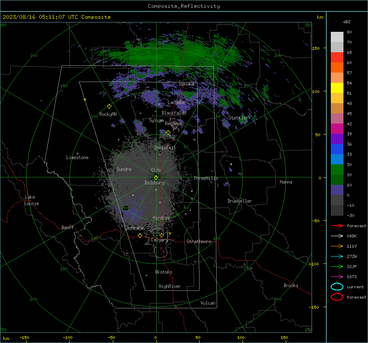Click the Vulcan label

click(x=208, y=303)
